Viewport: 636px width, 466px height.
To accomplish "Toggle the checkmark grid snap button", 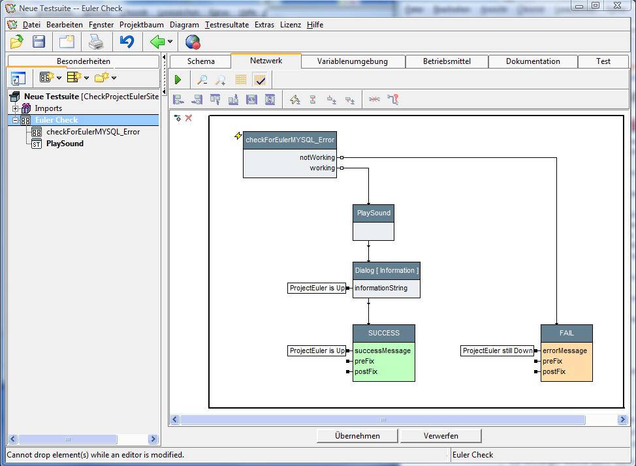I will coord(260,80).
